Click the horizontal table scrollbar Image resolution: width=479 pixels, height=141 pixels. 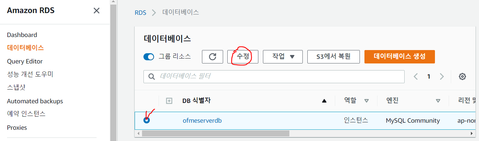pyautogui.click(x=215, y=134)
